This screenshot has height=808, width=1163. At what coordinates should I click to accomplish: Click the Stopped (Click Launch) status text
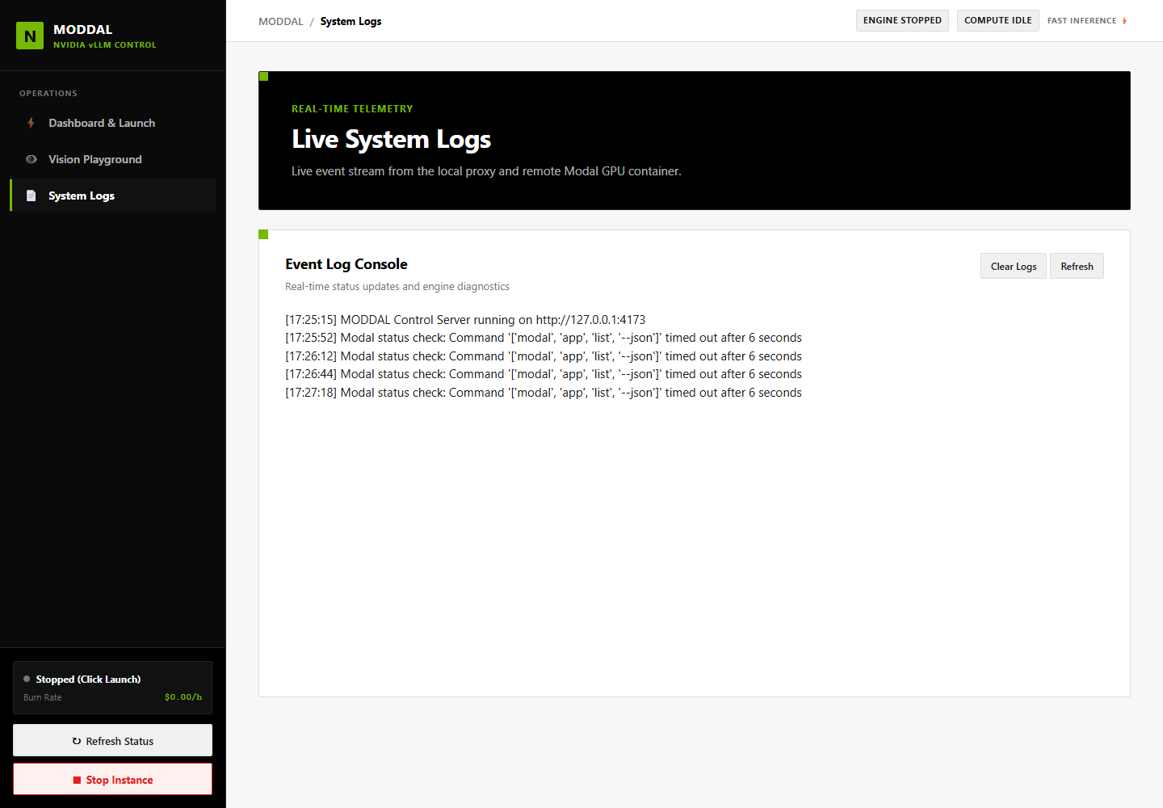[x=88, y=680]
